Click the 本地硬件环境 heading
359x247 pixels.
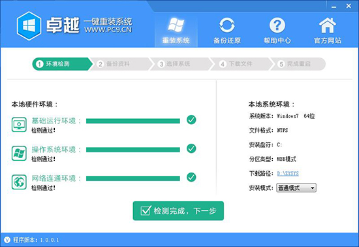(x=35, y=105)
